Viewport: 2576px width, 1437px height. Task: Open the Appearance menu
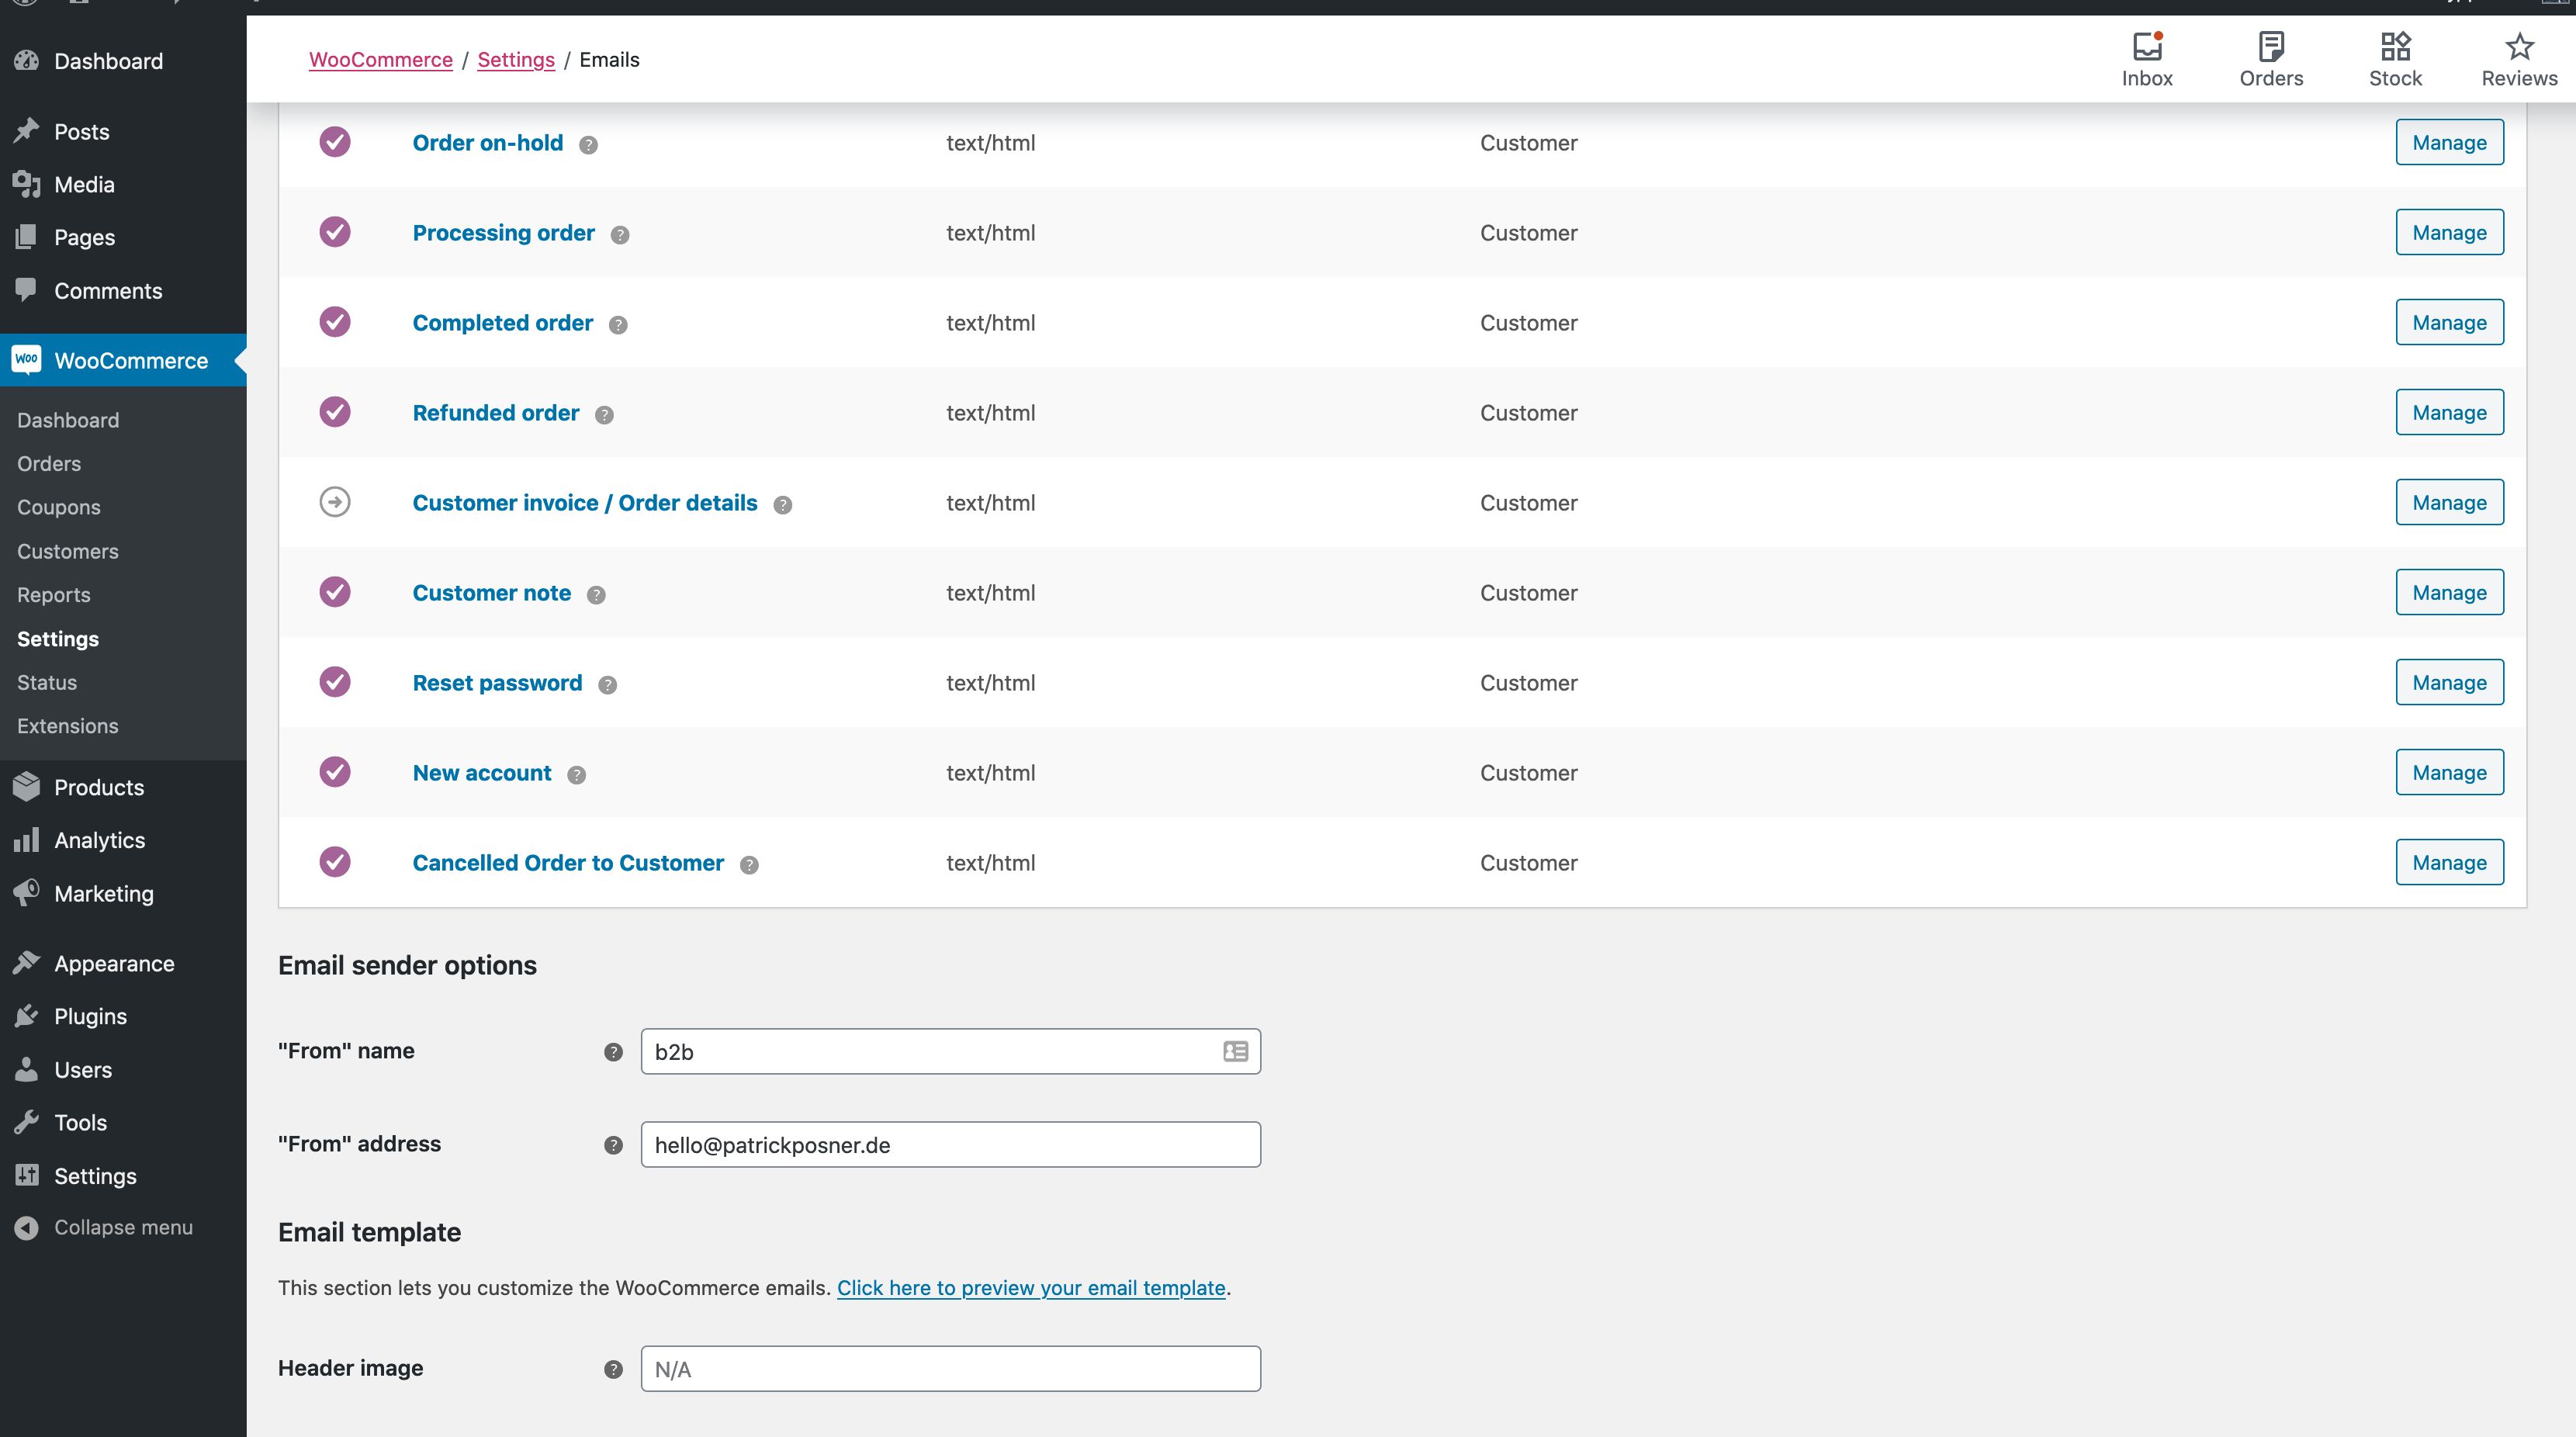pos(123,963)
